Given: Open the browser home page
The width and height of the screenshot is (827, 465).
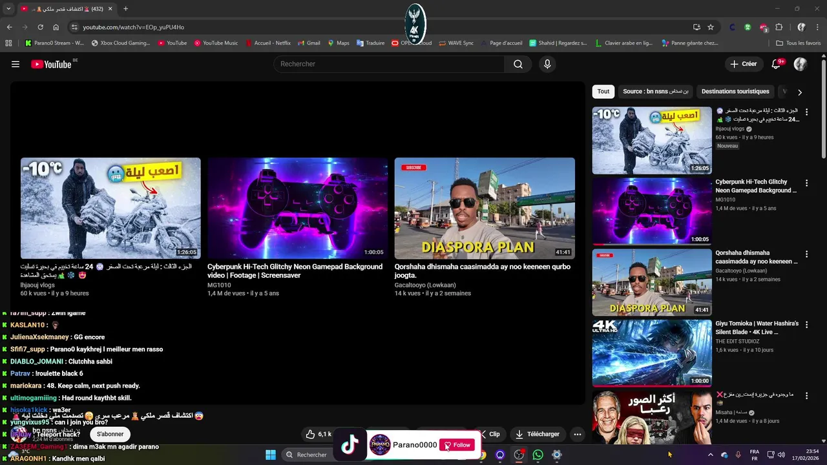Looking at the screenshot, I should (56, 27).
